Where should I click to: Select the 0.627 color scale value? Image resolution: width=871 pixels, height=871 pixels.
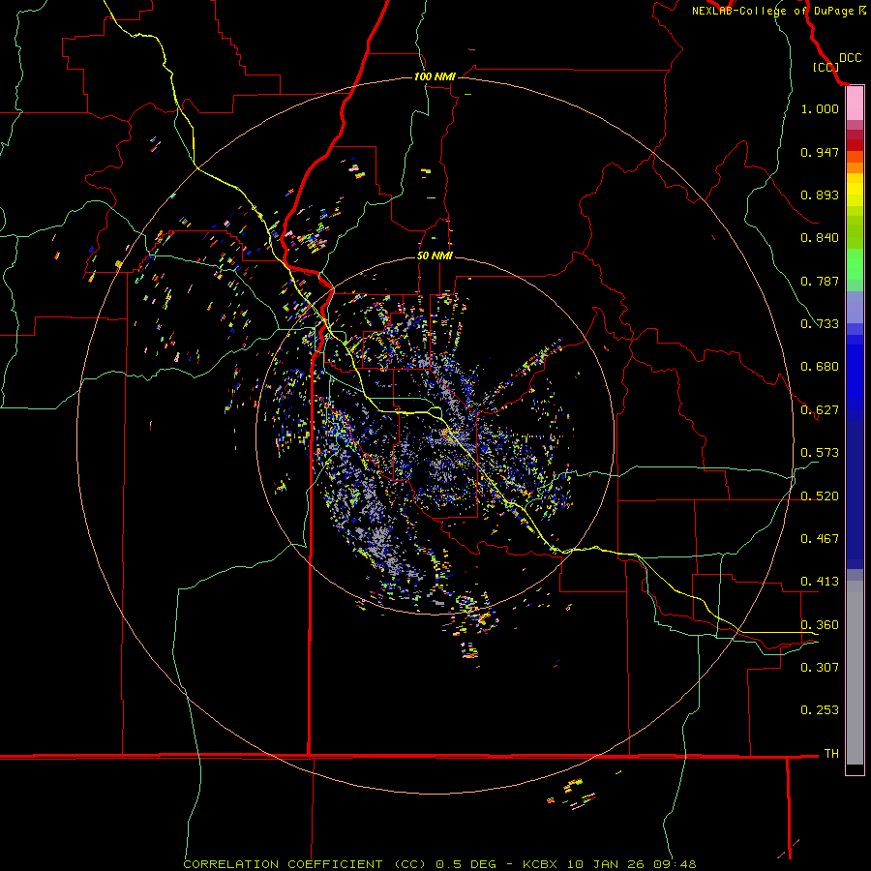click(x=820, y=410)
